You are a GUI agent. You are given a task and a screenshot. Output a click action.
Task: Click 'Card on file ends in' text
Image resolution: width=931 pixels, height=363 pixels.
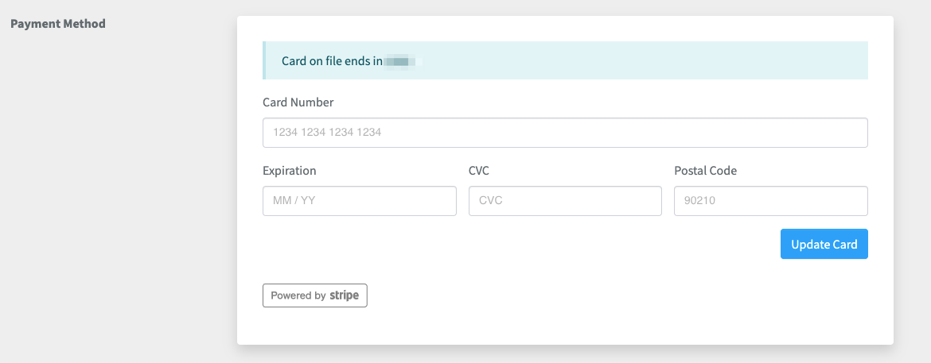coord(332,61)
